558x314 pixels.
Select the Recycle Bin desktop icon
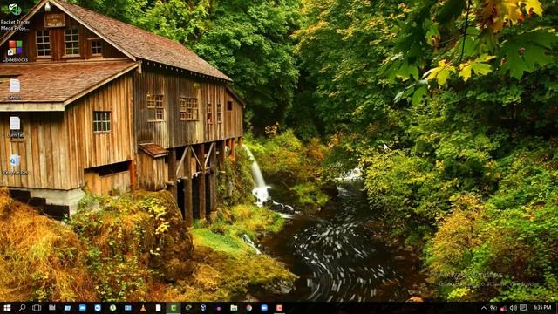pyautogui.click(x=15, y=165)
